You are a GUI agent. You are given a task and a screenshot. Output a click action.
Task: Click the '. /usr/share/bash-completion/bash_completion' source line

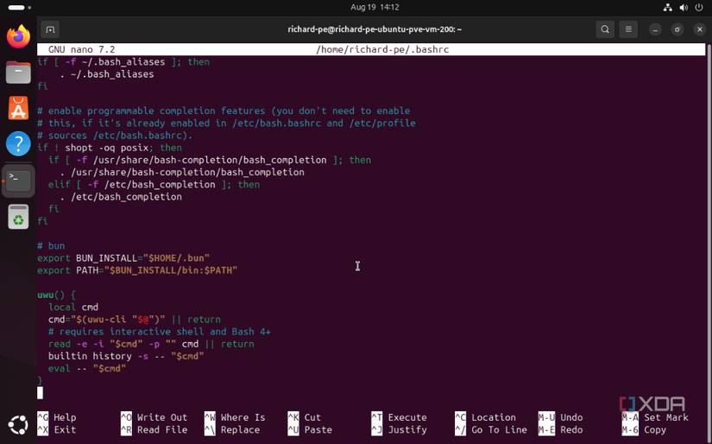tap(181, 172)
